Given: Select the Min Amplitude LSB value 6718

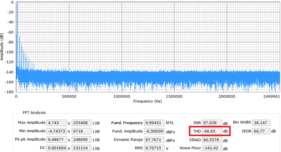Looking at the screenshot, I should coord(82,131).
